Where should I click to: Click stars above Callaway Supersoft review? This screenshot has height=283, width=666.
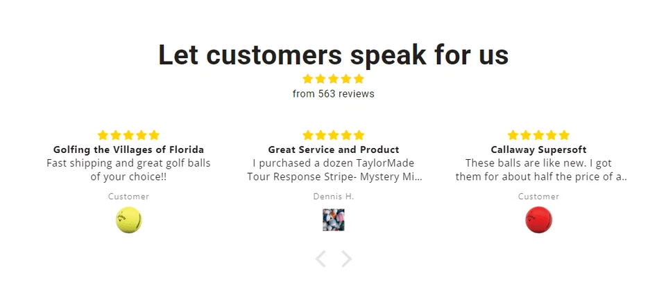(538, 135)
